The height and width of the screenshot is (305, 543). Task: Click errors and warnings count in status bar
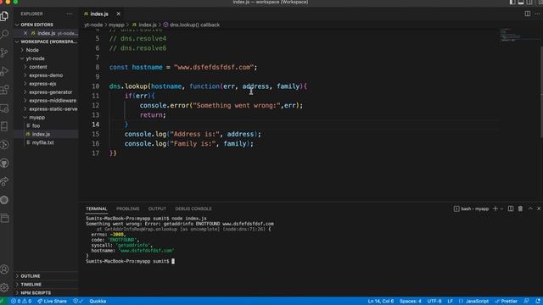[21, 302]
